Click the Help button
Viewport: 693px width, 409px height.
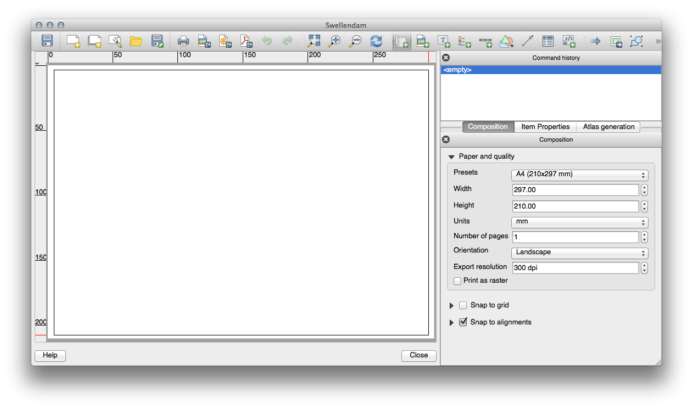[x=50, y=356]
